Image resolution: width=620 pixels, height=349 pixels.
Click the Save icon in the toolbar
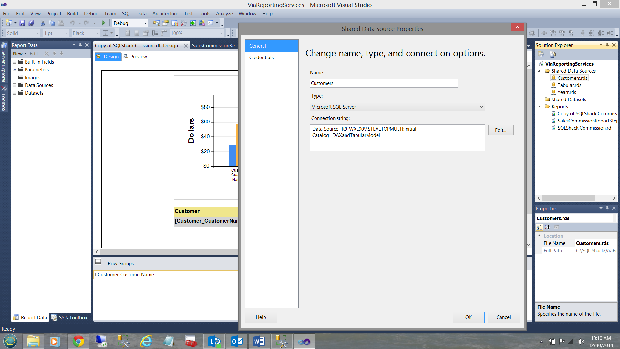(22, 23)
